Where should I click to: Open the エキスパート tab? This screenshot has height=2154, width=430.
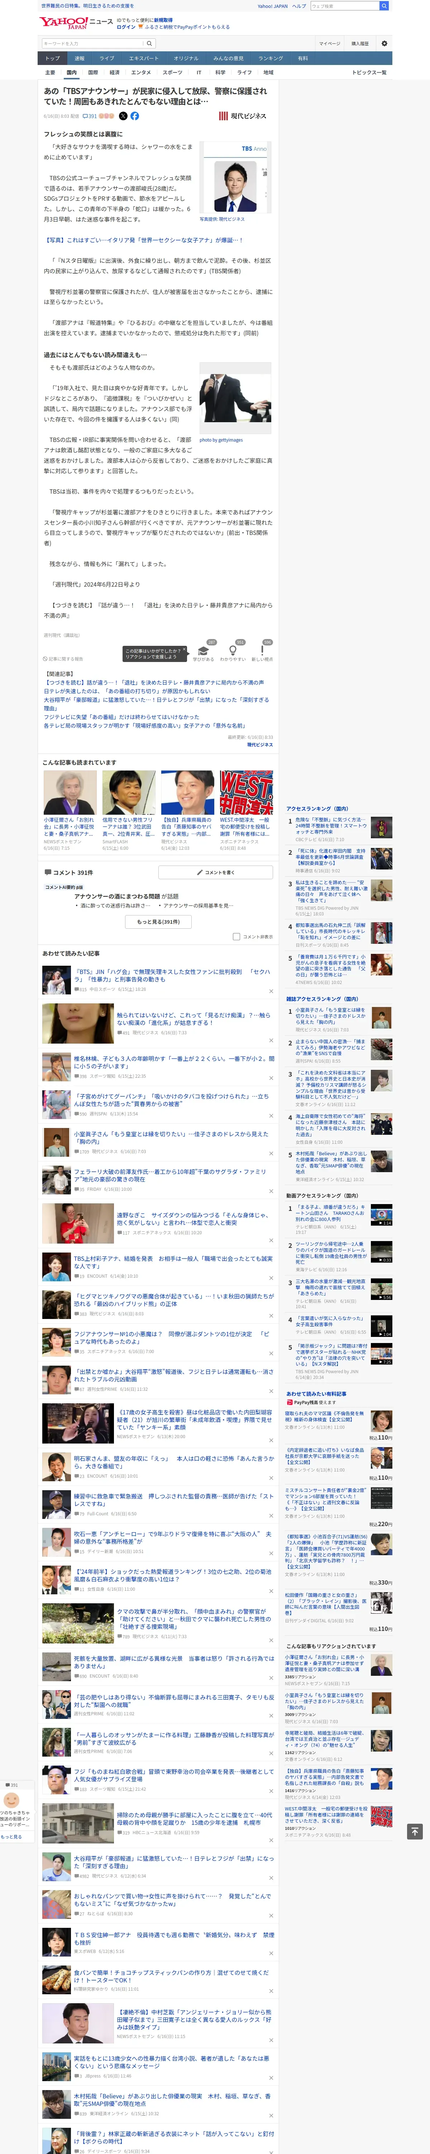pos(144,59)
